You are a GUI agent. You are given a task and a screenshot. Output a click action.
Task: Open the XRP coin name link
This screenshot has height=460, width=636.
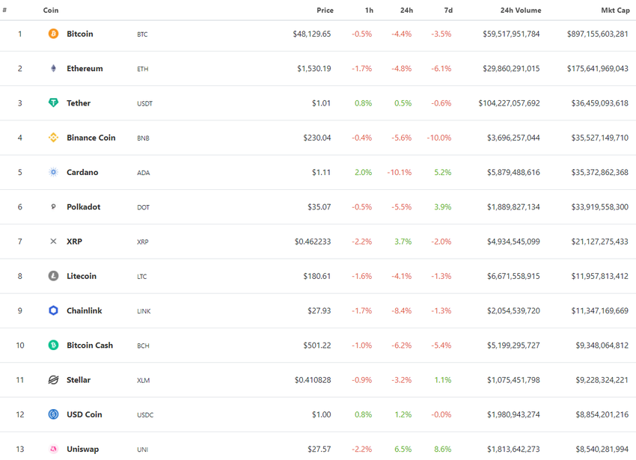74,242
